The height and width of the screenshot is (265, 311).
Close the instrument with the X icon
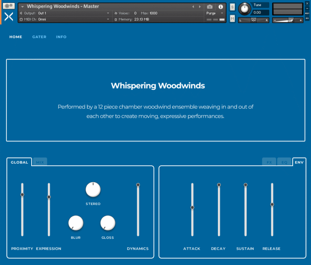(307, 4)
